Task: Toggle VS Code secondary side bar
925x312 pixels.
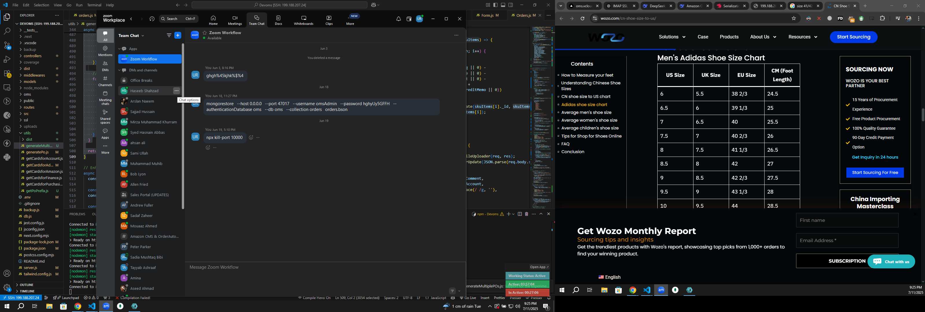Action: click(510, 5)
